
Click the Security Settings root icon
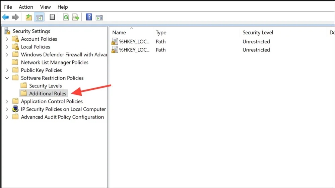click(7, 31)
